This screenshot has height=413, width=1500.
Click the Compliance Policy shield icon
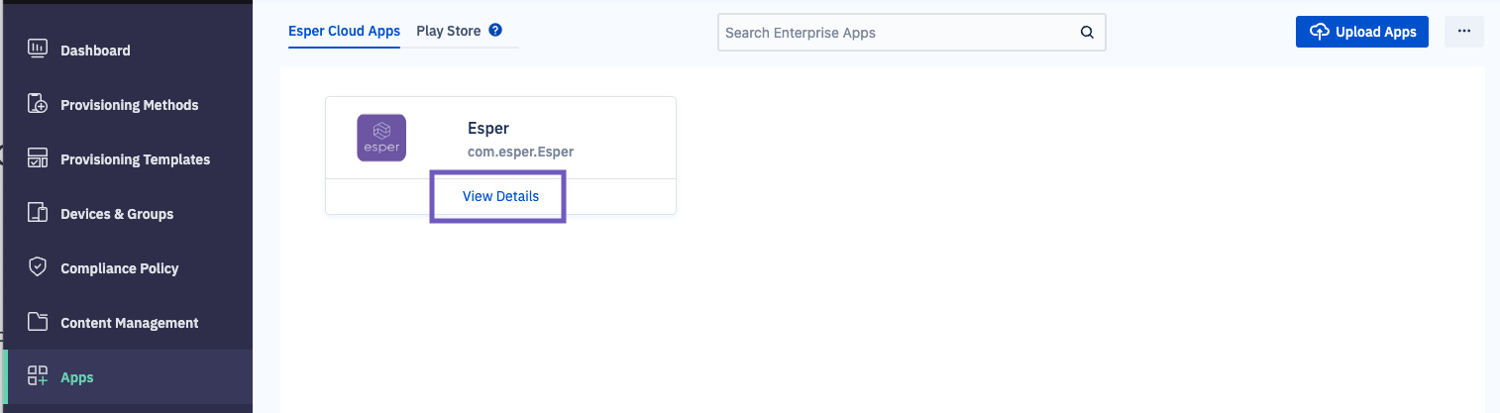coord(38,267)
